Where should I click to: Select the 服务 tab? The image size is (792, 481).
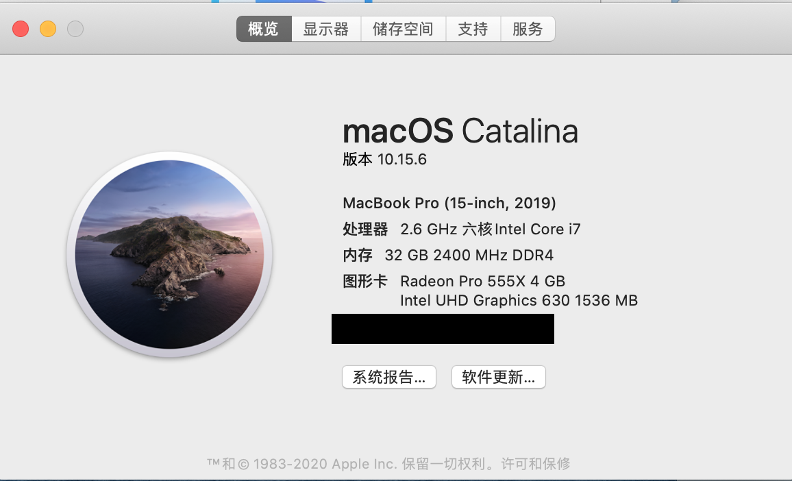528,29
